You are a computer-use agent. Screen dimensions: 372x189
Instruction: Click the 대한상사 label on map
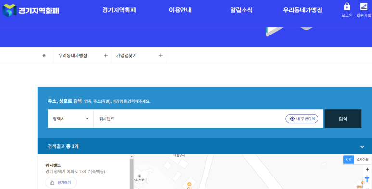179,155
